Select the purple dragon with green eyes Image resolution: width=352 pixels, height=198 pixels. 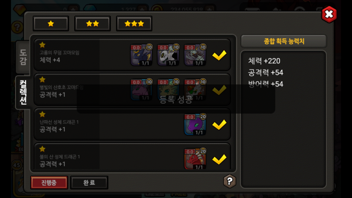tap(195, 125)
